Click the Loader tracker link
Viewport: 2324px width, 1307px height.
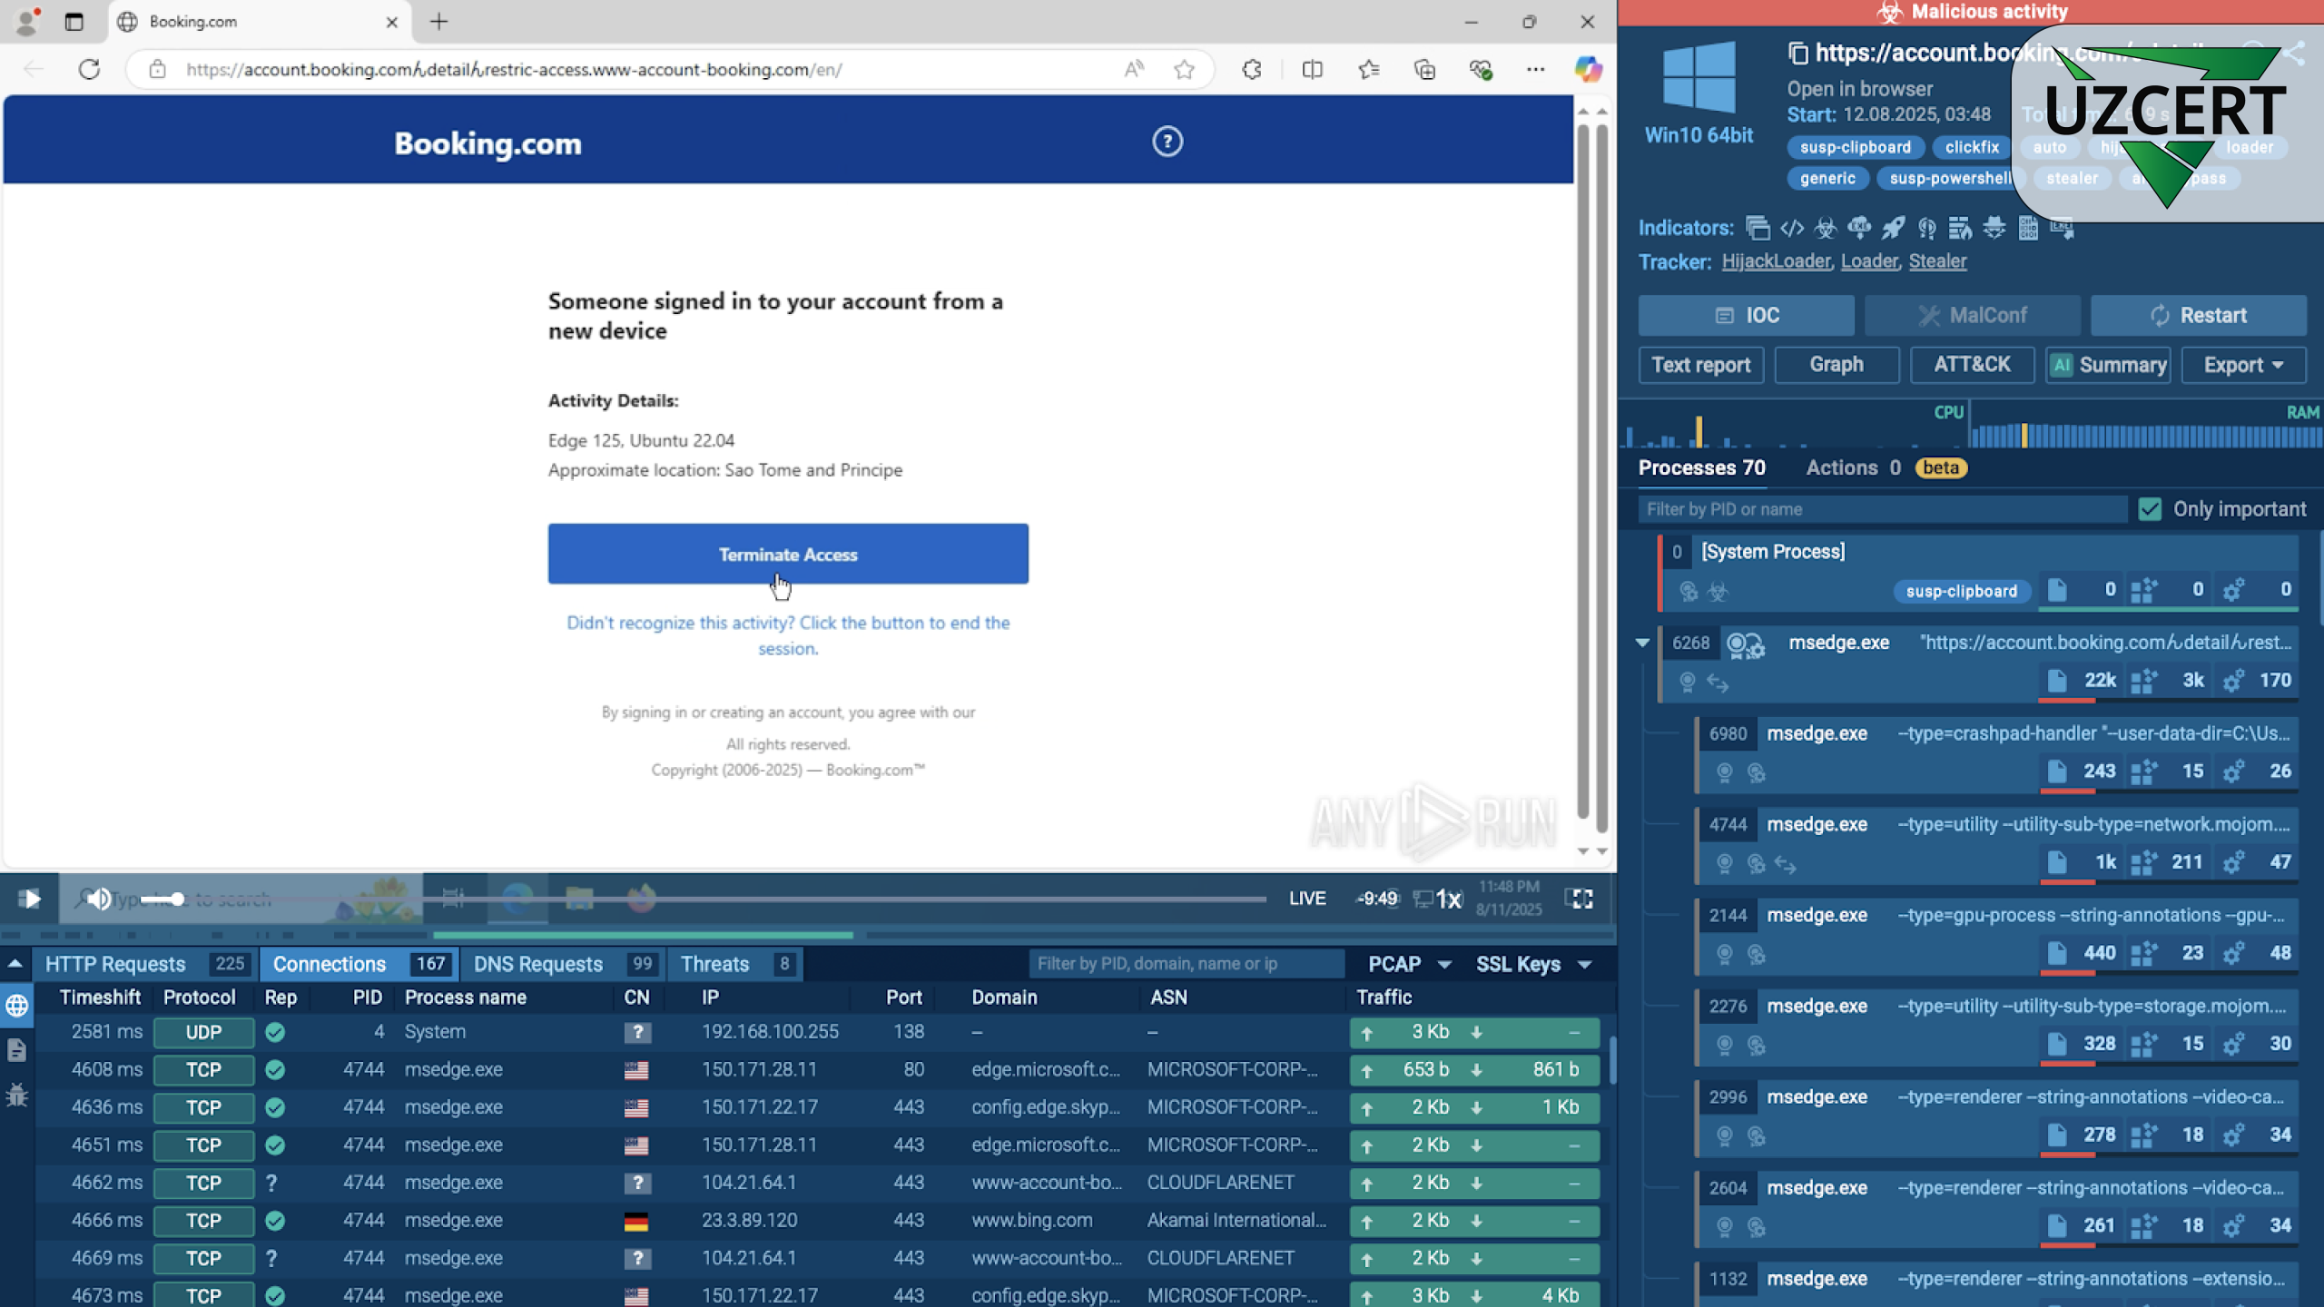pos(1869,261)
